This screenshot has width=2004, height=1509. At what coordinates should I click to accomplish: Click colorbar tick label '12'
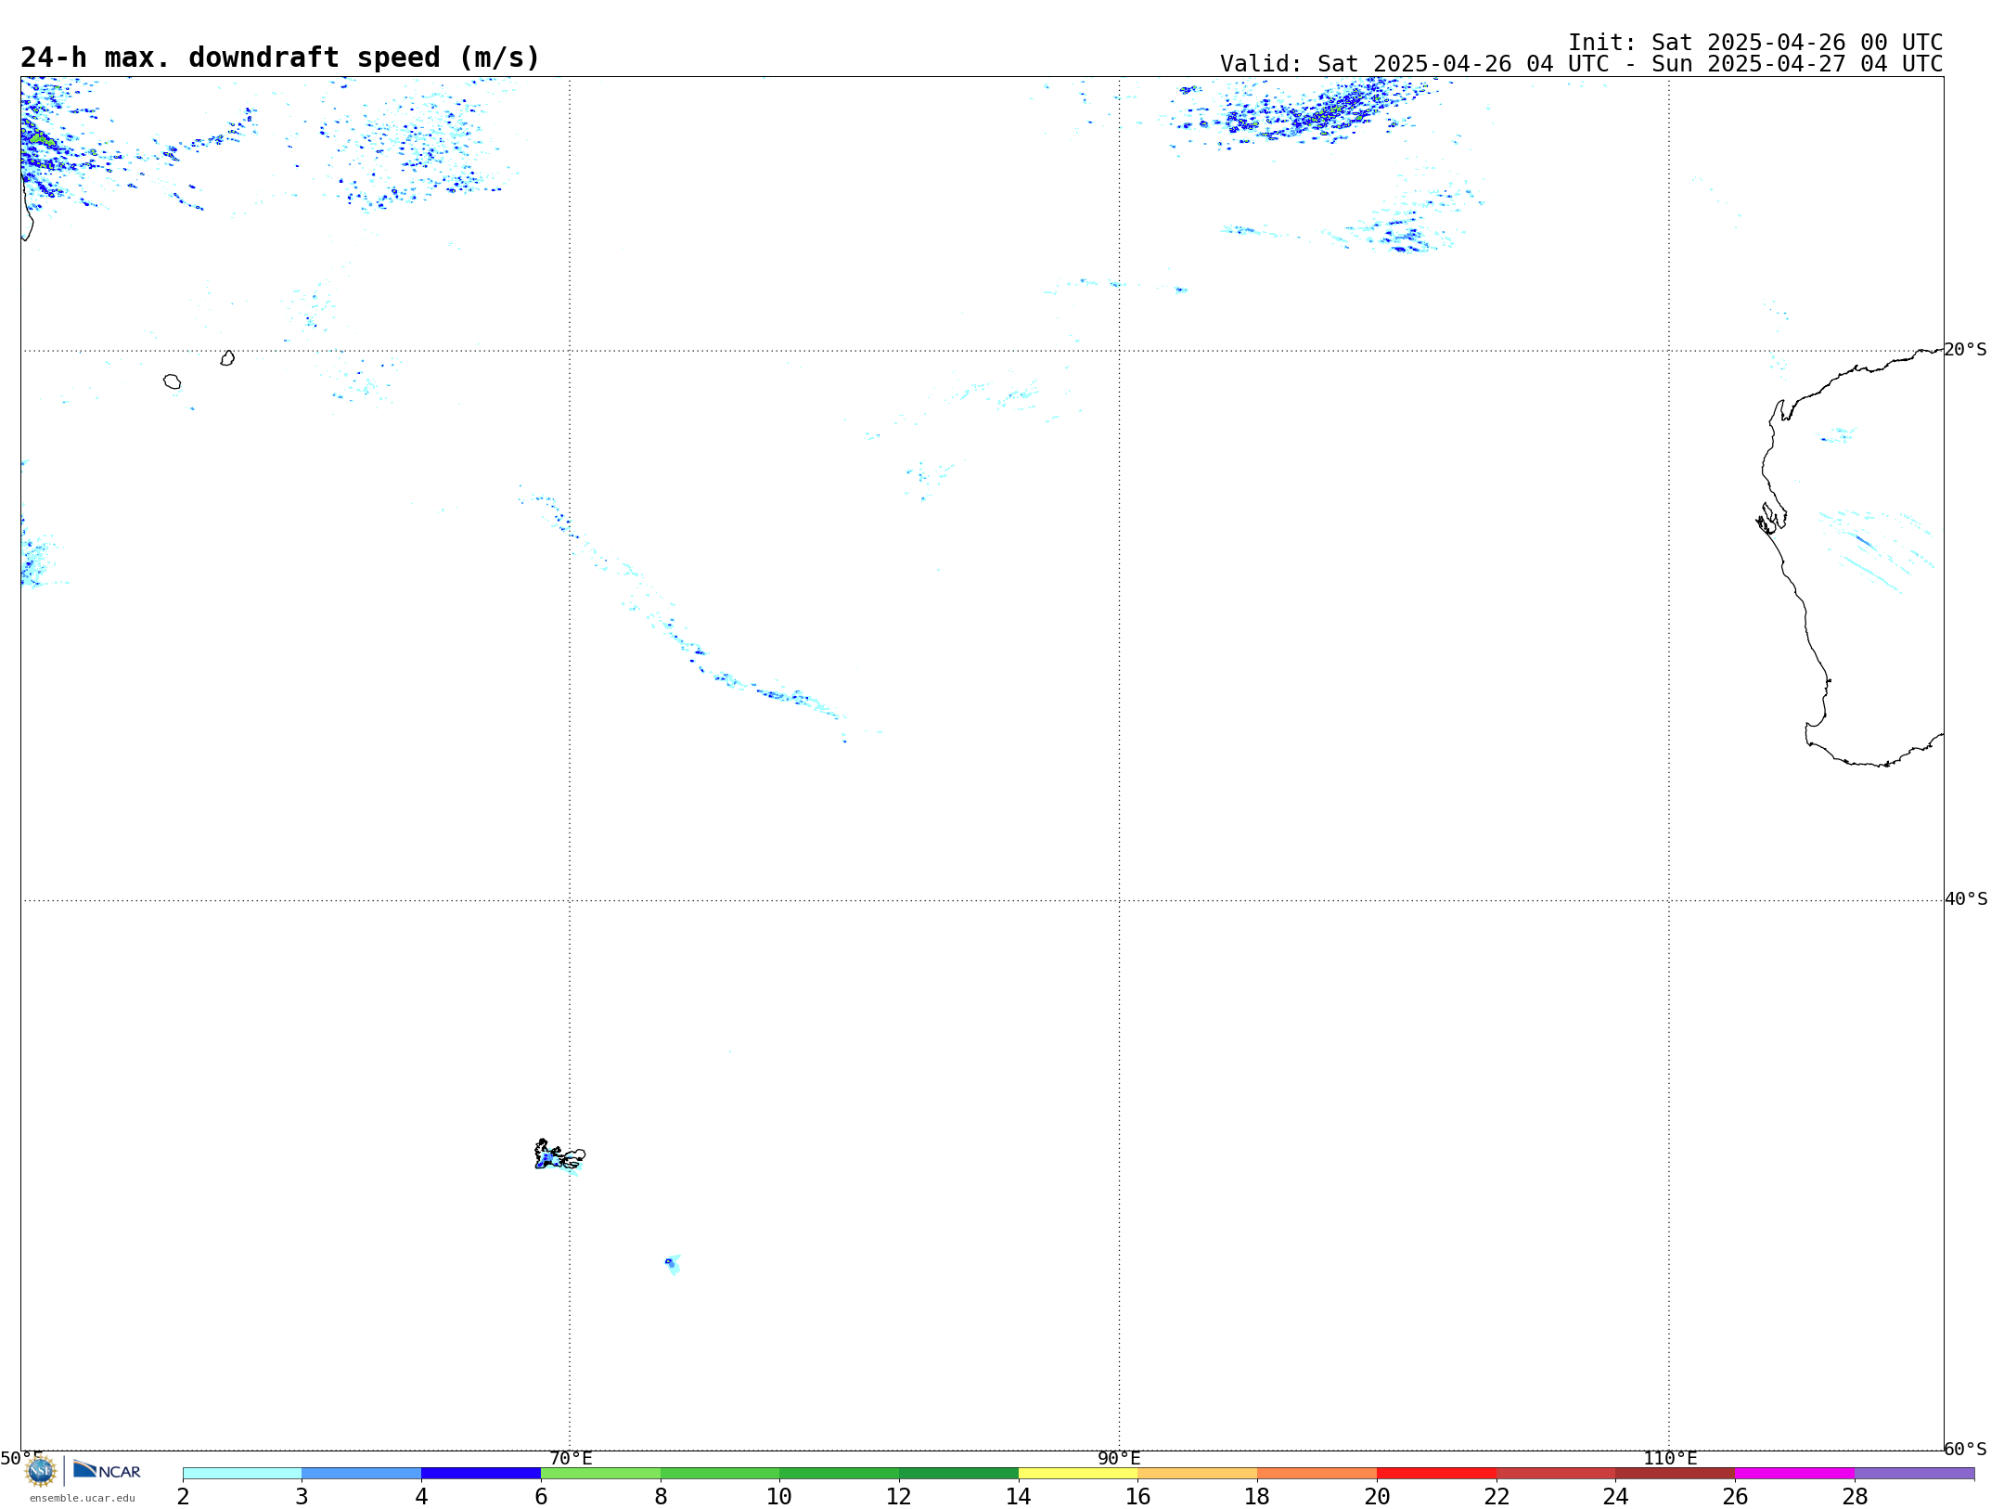899,1496
